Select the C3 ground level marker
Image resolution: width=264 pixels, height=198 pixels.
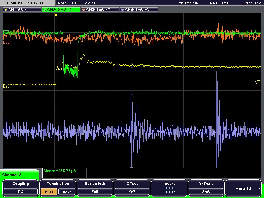[7, 43]
